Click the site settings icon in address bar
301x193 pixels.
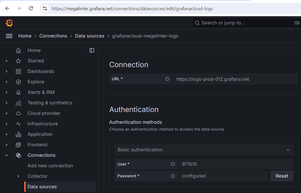point(45,8)
